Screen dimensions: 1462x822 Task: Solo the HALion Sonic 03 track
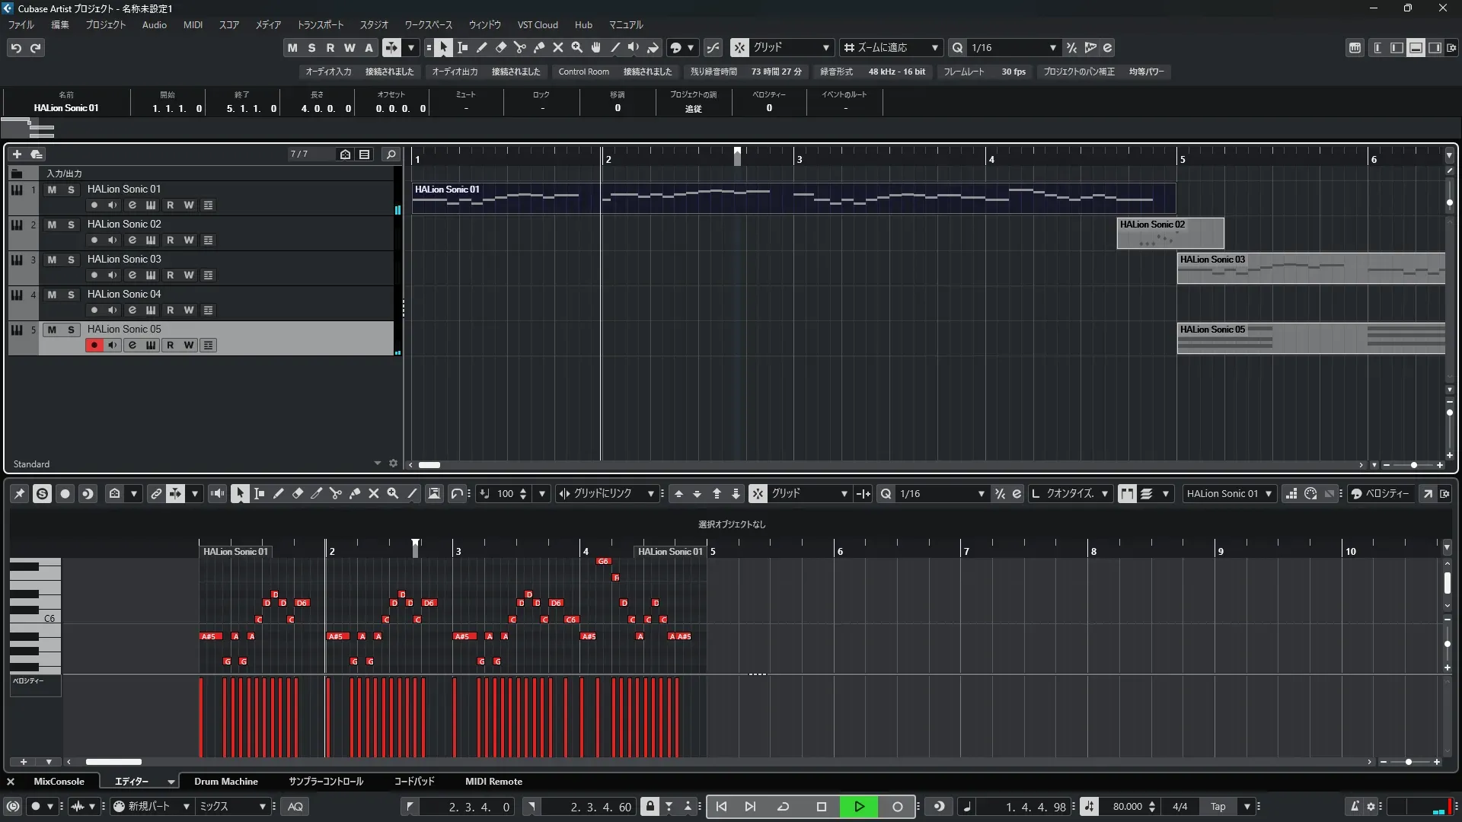71,260
